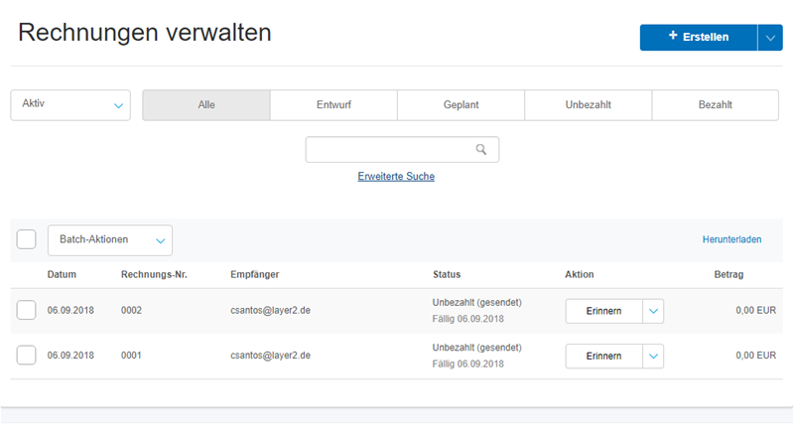Expand the Batch-Aktionen dropdown
This screenshot has height=435, width=794.
point(110,239)
